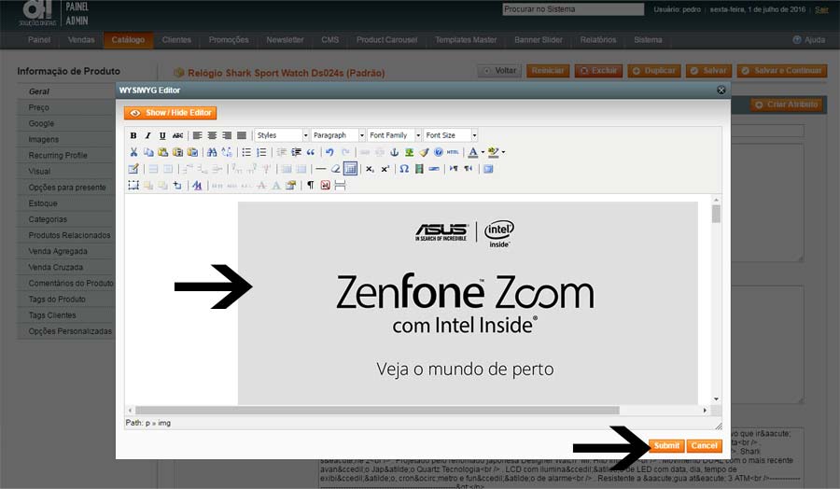Click the Procurar no Sistema search field

(573, 9)
